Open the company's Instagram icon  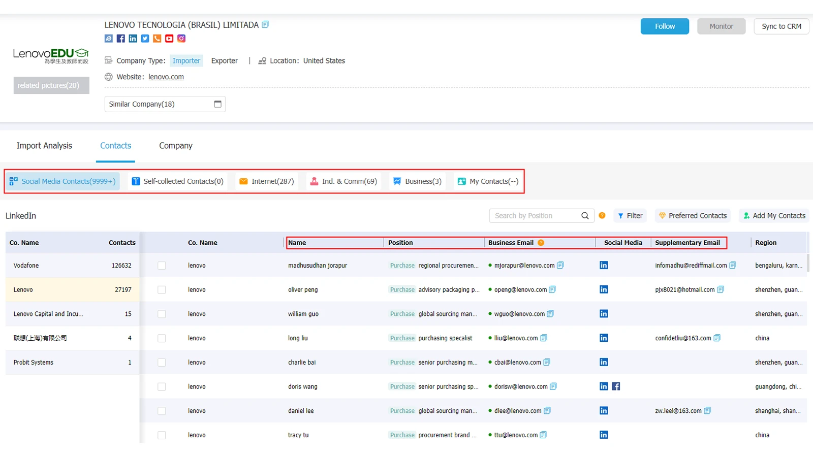pyautogui.click(x=181, y=39)
